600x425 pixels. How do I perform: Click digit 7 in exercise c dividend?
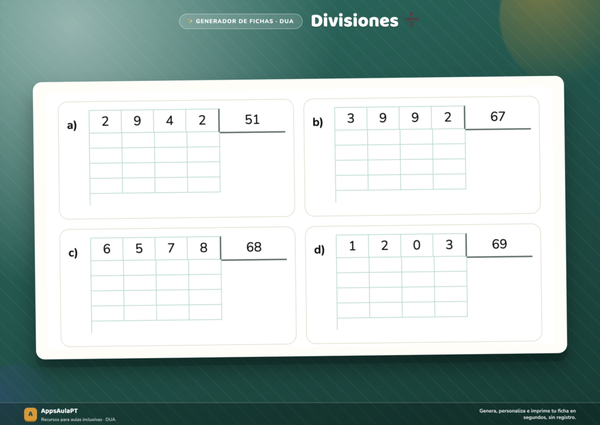tap(172, 248)
